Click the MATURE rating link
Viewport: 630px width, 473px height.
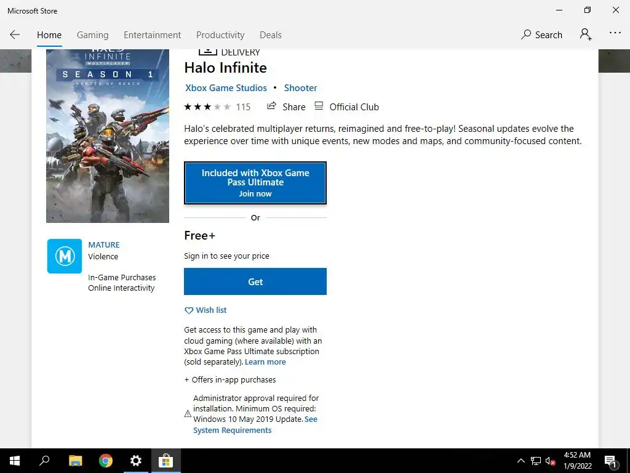(103, 245)
